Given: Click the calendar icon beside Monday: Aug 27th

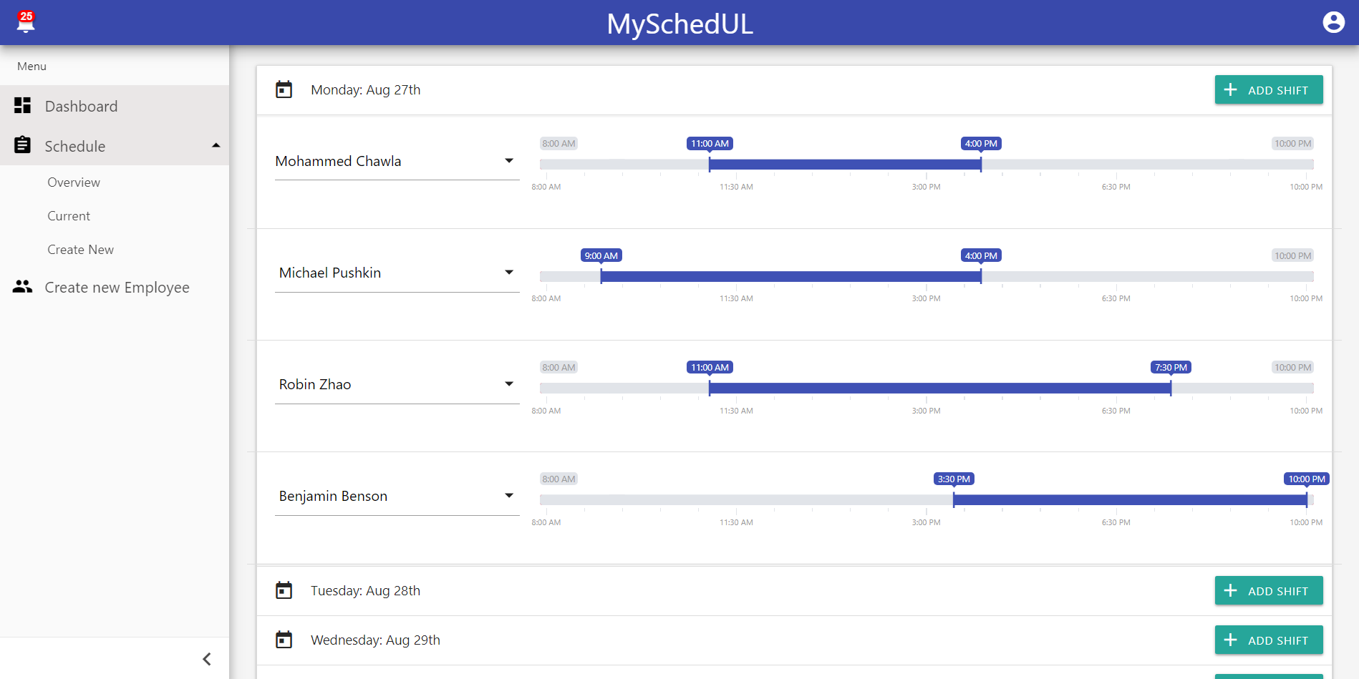Looking at the screenshot, I should coord(284,89).
